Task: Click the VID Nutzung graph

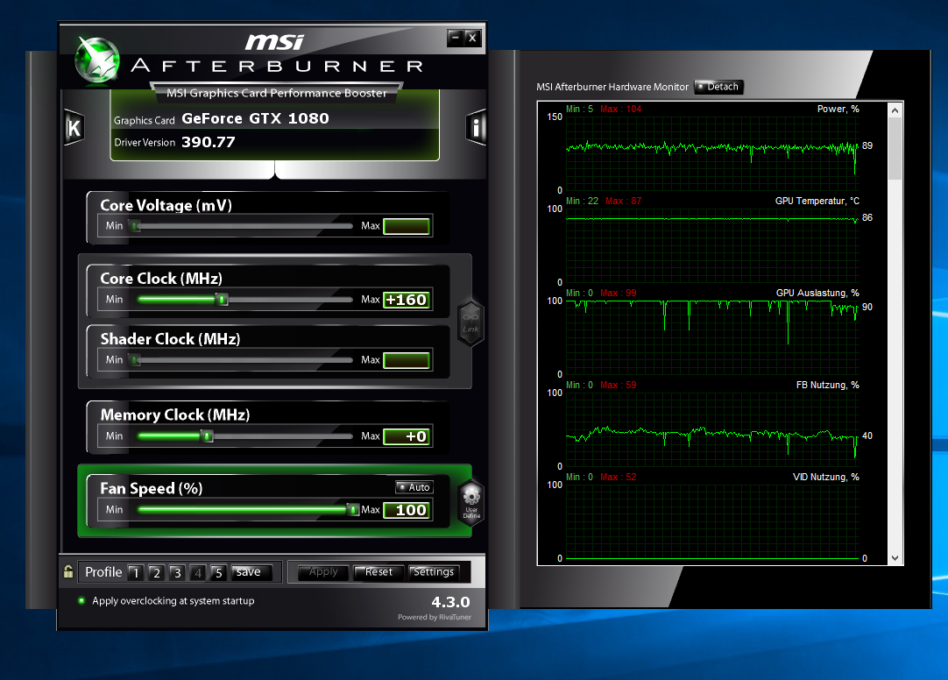Action: (x=712, y=521)
